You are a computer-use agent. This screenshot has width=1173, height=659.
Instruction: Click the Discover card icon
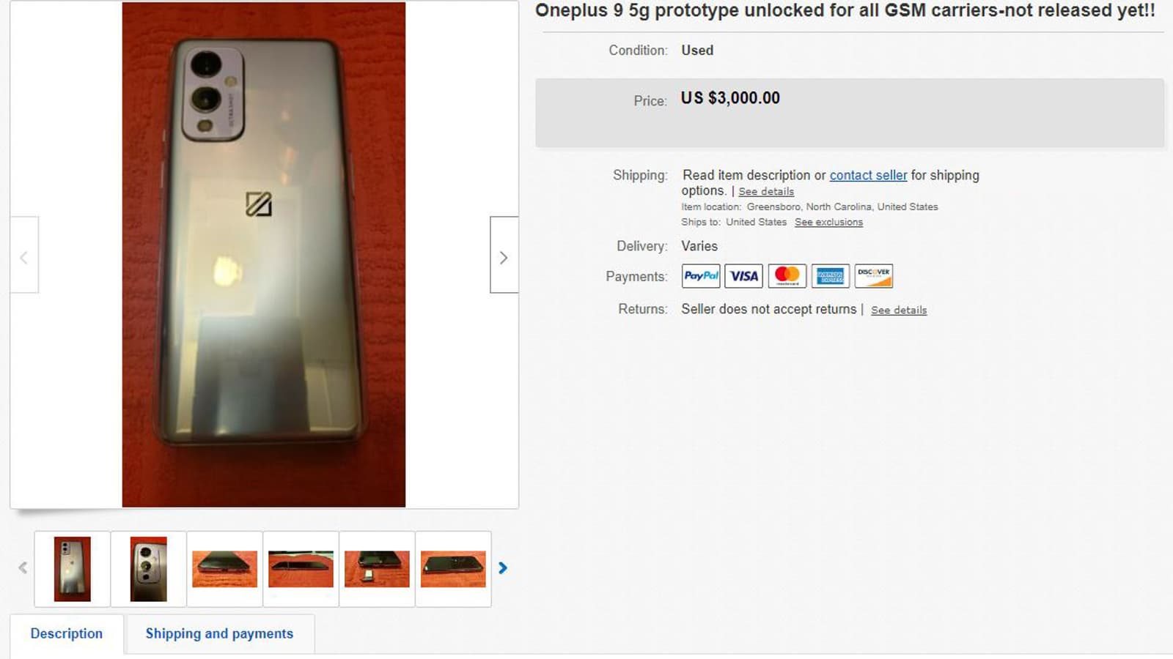pyautogui.click(x=874, y=276)
